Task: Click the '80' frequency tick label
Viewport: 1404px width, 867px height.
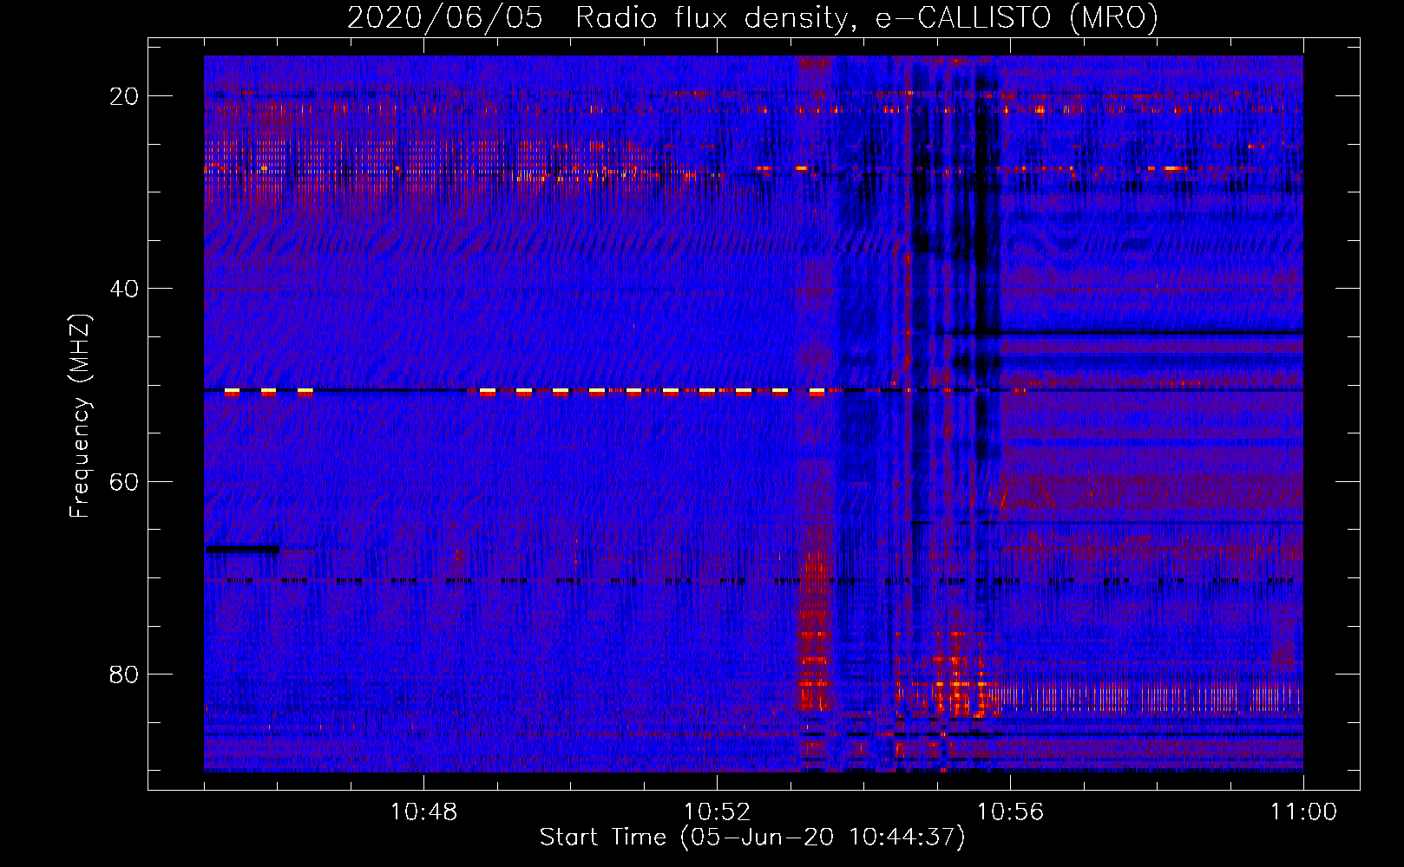Action: pos(124,675)
